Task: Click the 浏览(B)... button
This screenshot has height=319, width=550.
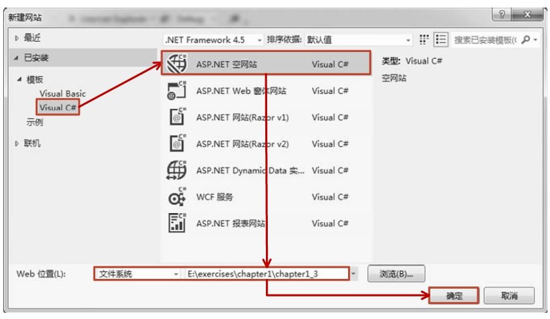Action: pyautogui.click(x=396, y=274)
